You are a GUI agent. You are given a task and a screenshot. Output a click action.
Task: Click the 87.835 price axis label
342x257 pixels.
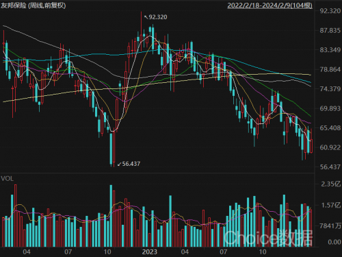(330, 30)
